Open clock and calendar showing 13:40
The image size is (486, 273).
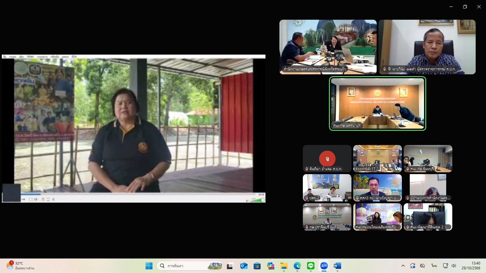click(471, 265)
